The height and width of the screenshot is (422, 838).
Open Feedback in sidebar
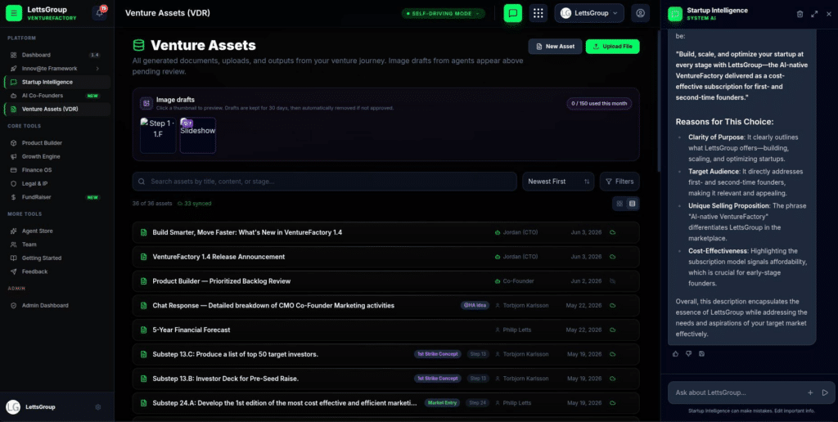coord(56,272)
